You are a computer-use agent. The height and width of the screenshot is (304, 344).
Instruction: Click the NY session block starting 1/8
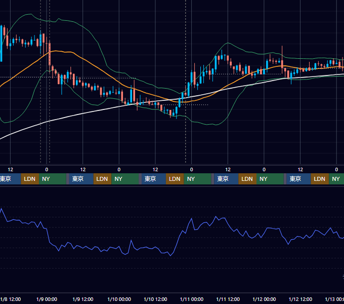(53, 179)
